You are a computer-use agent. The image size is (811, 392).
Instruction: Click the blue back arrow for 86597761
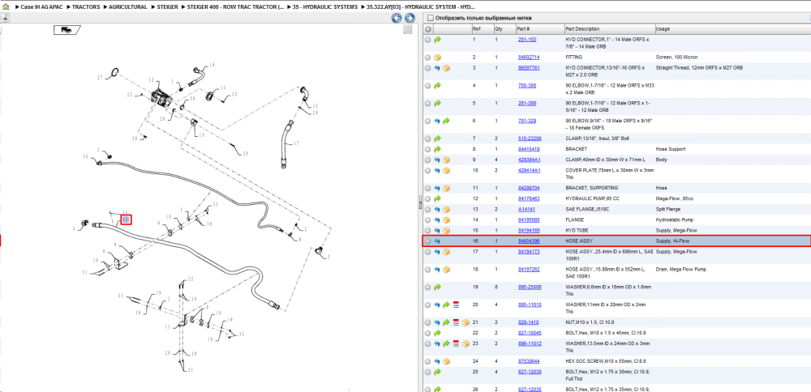click(x=437, y=68)
